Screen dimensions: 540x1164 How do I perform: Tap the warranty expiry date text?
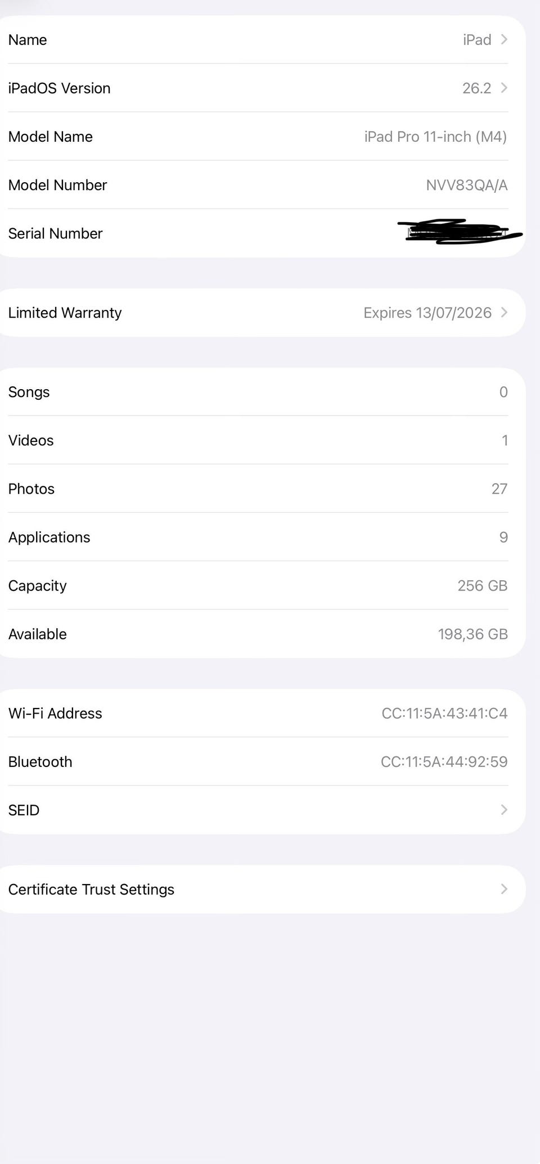(427, 313)
